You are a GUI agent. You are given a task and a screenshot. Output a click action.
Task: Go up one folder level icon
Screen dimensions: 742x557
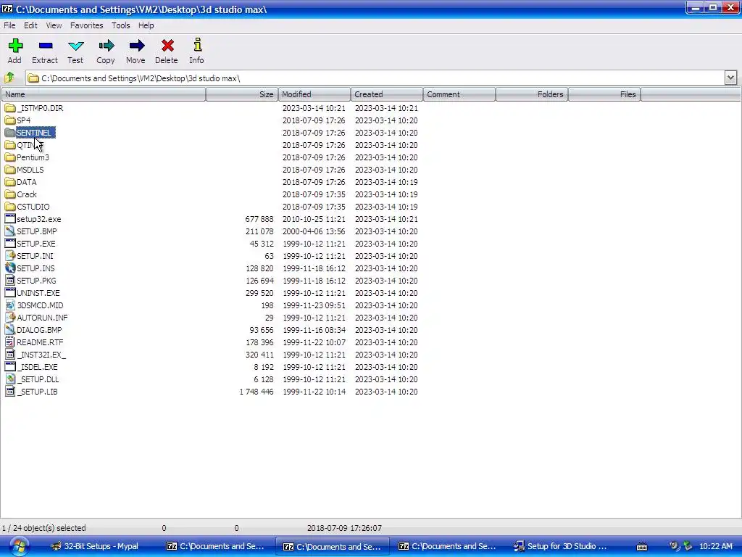tap(9, 77)
